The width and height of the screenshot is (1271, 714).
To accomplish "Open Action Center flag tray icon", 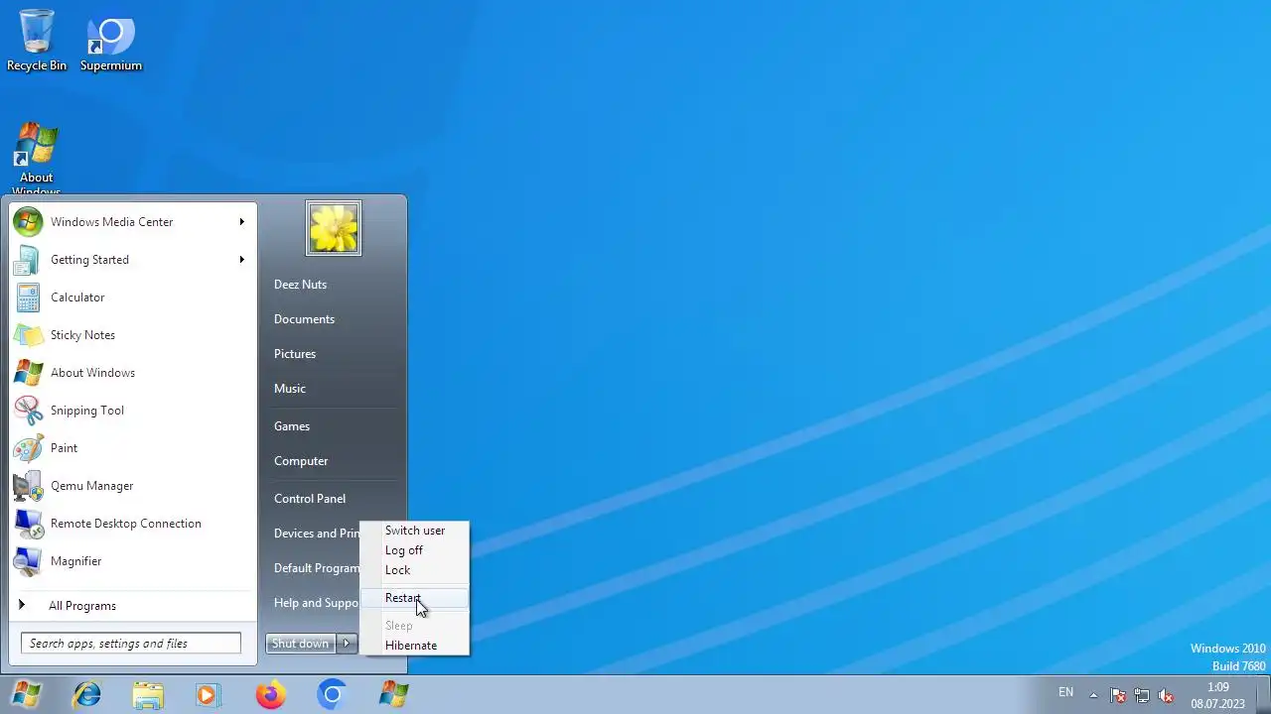I will (1117, 695).
